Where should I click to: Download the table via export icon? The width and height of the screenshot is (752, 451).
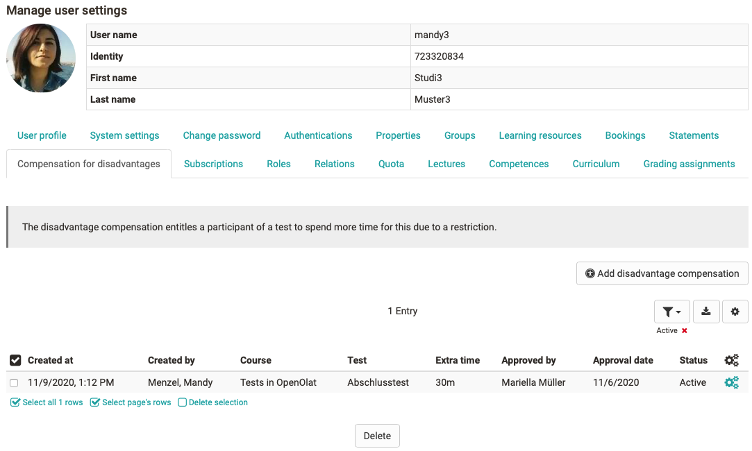[706, 312]
